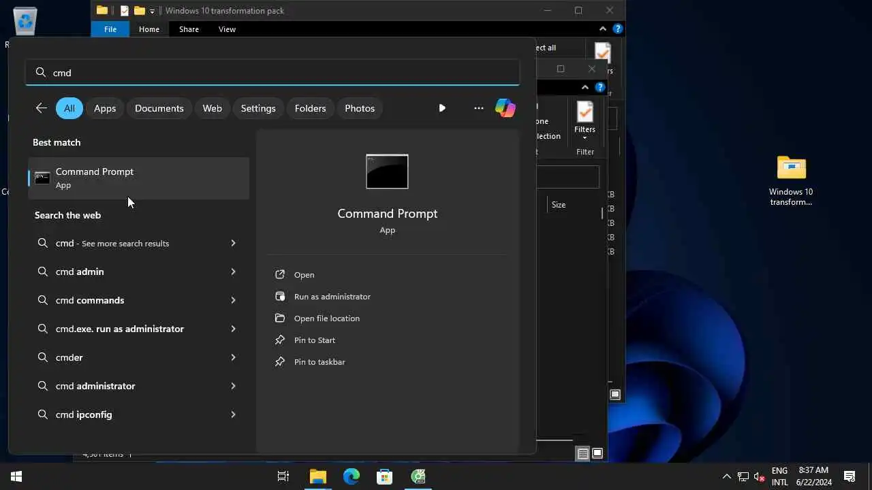
Task: Click the muted volume tray icon
Action: tap(760, 476)
